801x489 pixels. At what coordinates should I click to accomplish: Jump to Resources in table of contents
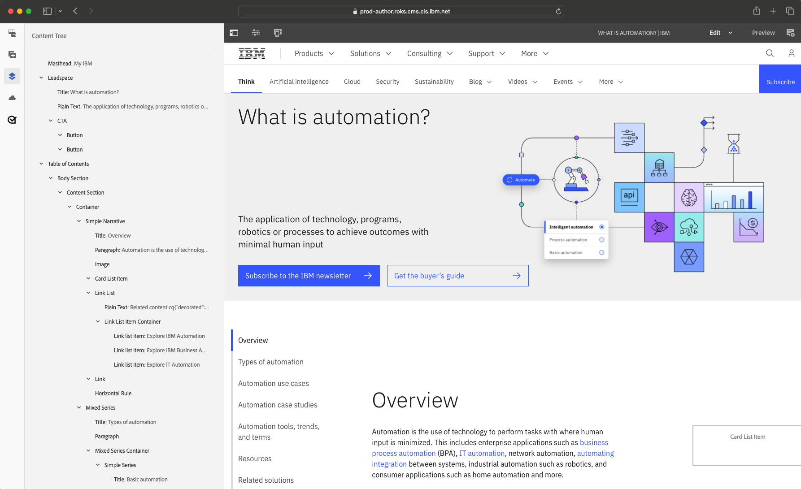click(x=255, y=459)
